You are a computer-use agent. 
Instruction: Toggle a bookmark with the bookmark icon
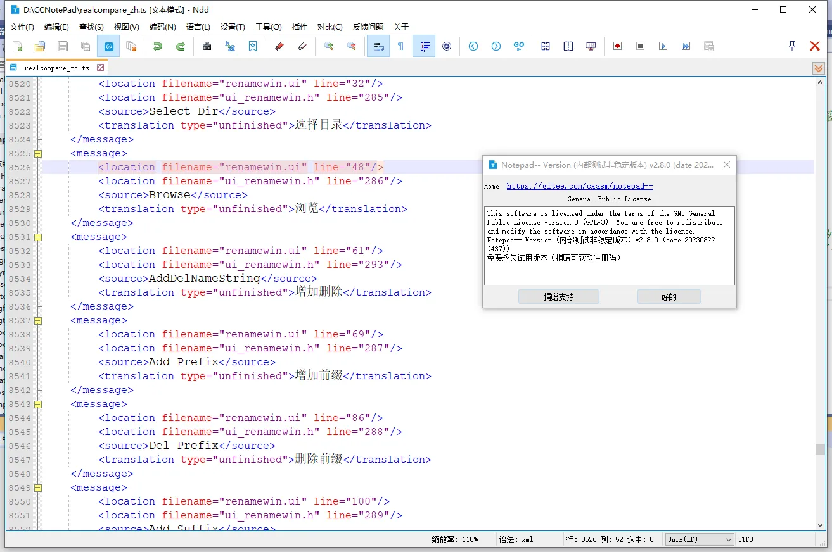coord(252,46)
